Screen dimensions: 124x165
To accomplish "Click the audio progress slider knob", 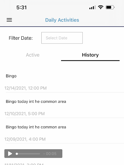I will click(17, 154).
